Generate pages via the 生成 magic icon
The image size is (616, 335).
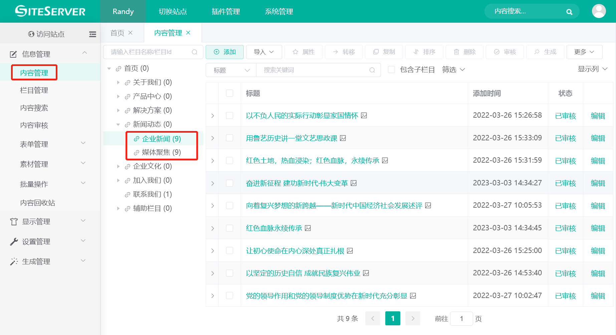(x=537, y=52)
